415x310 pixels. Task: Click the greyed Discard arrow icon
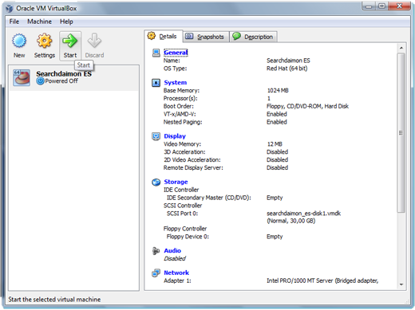pyautogui.click(x=94, y=41)
